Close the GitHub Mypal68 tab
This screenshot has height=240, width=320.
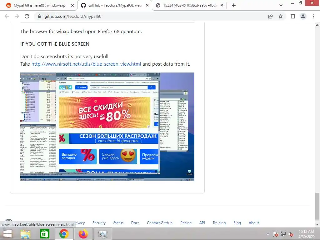147,6
